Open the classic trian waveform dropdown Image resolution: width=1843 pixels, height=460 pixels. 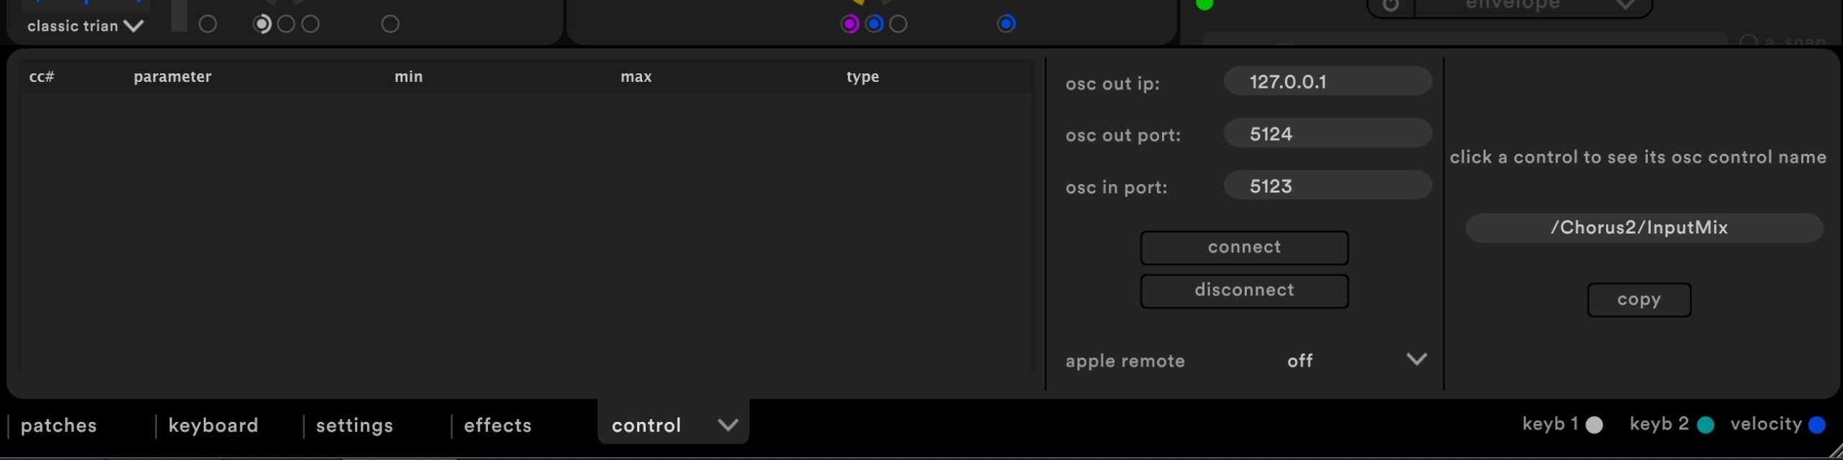click(x=85, y=26)
